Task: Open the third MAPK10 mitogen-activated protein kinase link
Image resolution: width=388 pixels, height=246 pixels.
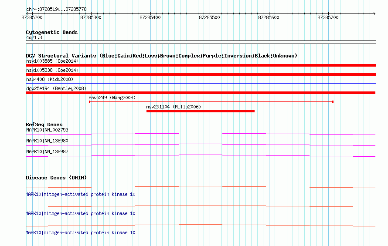Action: [80, 233]
